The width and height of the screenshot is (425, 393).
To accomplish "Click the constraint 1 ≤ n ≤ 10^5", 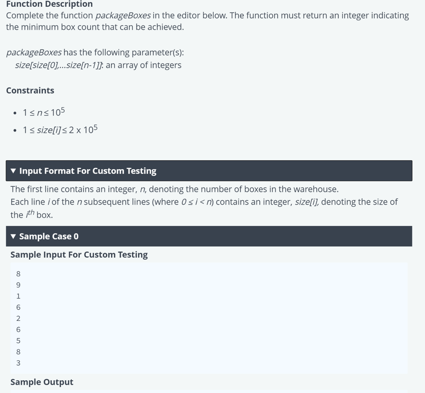I will [x=44, y=112].
